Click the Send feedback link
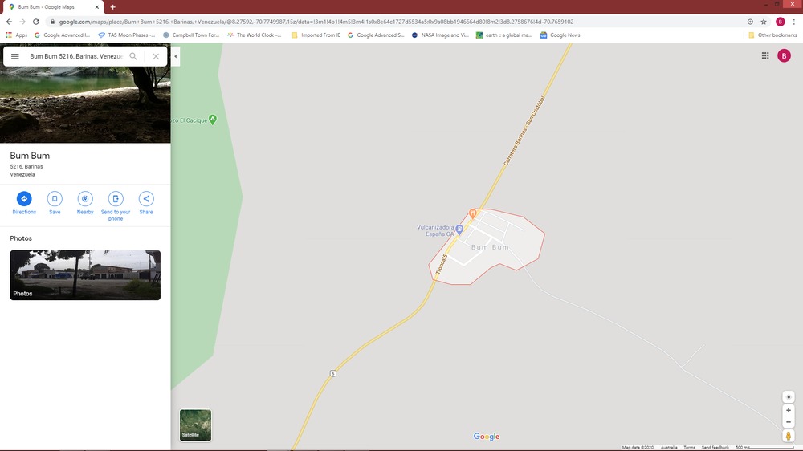 [715, 447]
